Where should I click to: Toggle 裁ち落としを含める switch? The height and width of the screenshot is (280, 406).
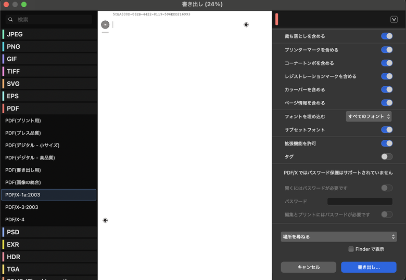pyautogui.click(x=387, y=36)
